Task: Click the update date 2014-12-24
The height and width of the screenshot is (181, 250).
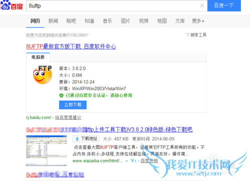Action: 83,82
